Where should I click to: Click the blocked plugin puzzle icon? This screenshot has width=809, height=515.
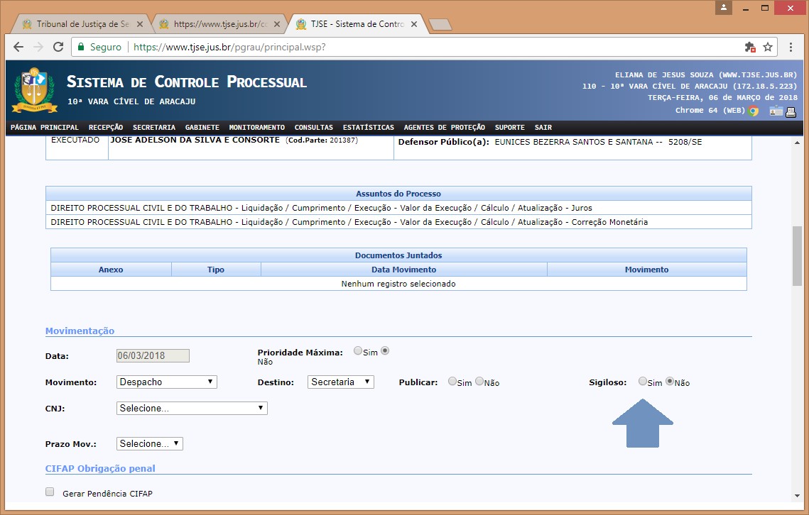tap(750, 47)
